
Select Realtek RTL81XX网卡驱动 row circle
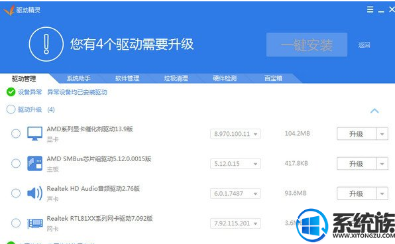coord(16,223)
